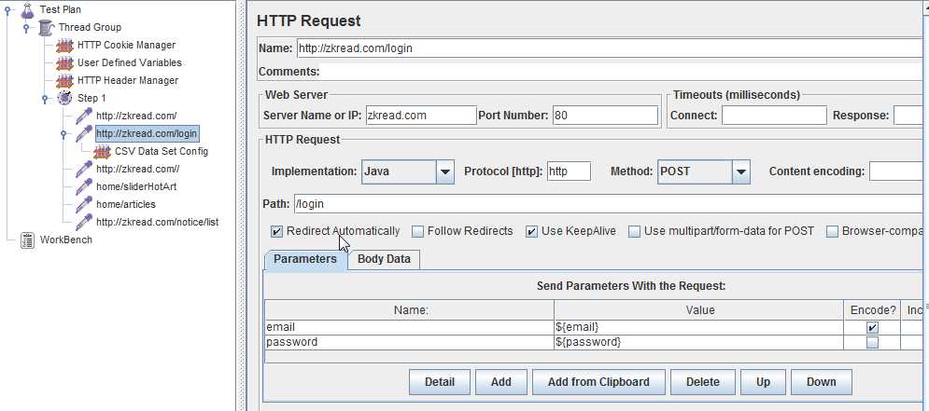Click the home/articles sampler pipette icon
Image resolution: width=929 pixels, height=411 pixels.
click(84, 204)
